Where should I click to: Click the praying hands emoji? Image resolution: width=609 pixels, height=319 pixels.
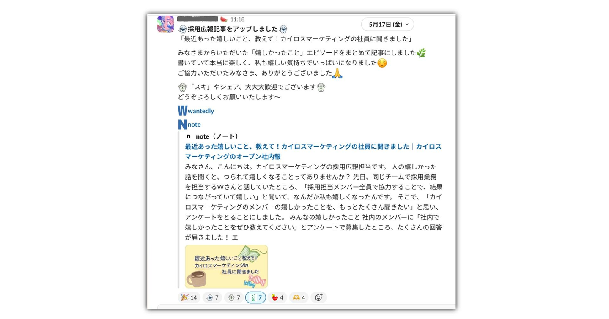[x=337, y=73]
